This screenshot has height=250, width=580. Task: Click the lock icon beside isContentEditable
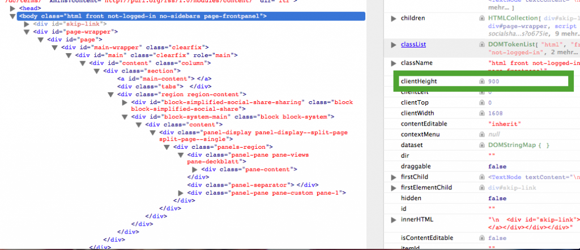(481, 238)
